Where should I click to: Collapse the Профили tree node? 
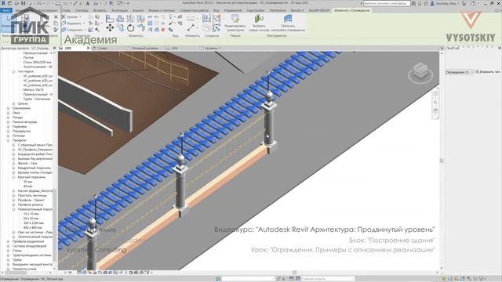[x=8, y=140]
